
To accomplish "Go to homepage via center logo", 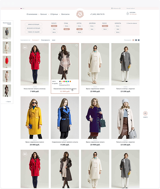I will pyautogui.click(x=80, y=14).
